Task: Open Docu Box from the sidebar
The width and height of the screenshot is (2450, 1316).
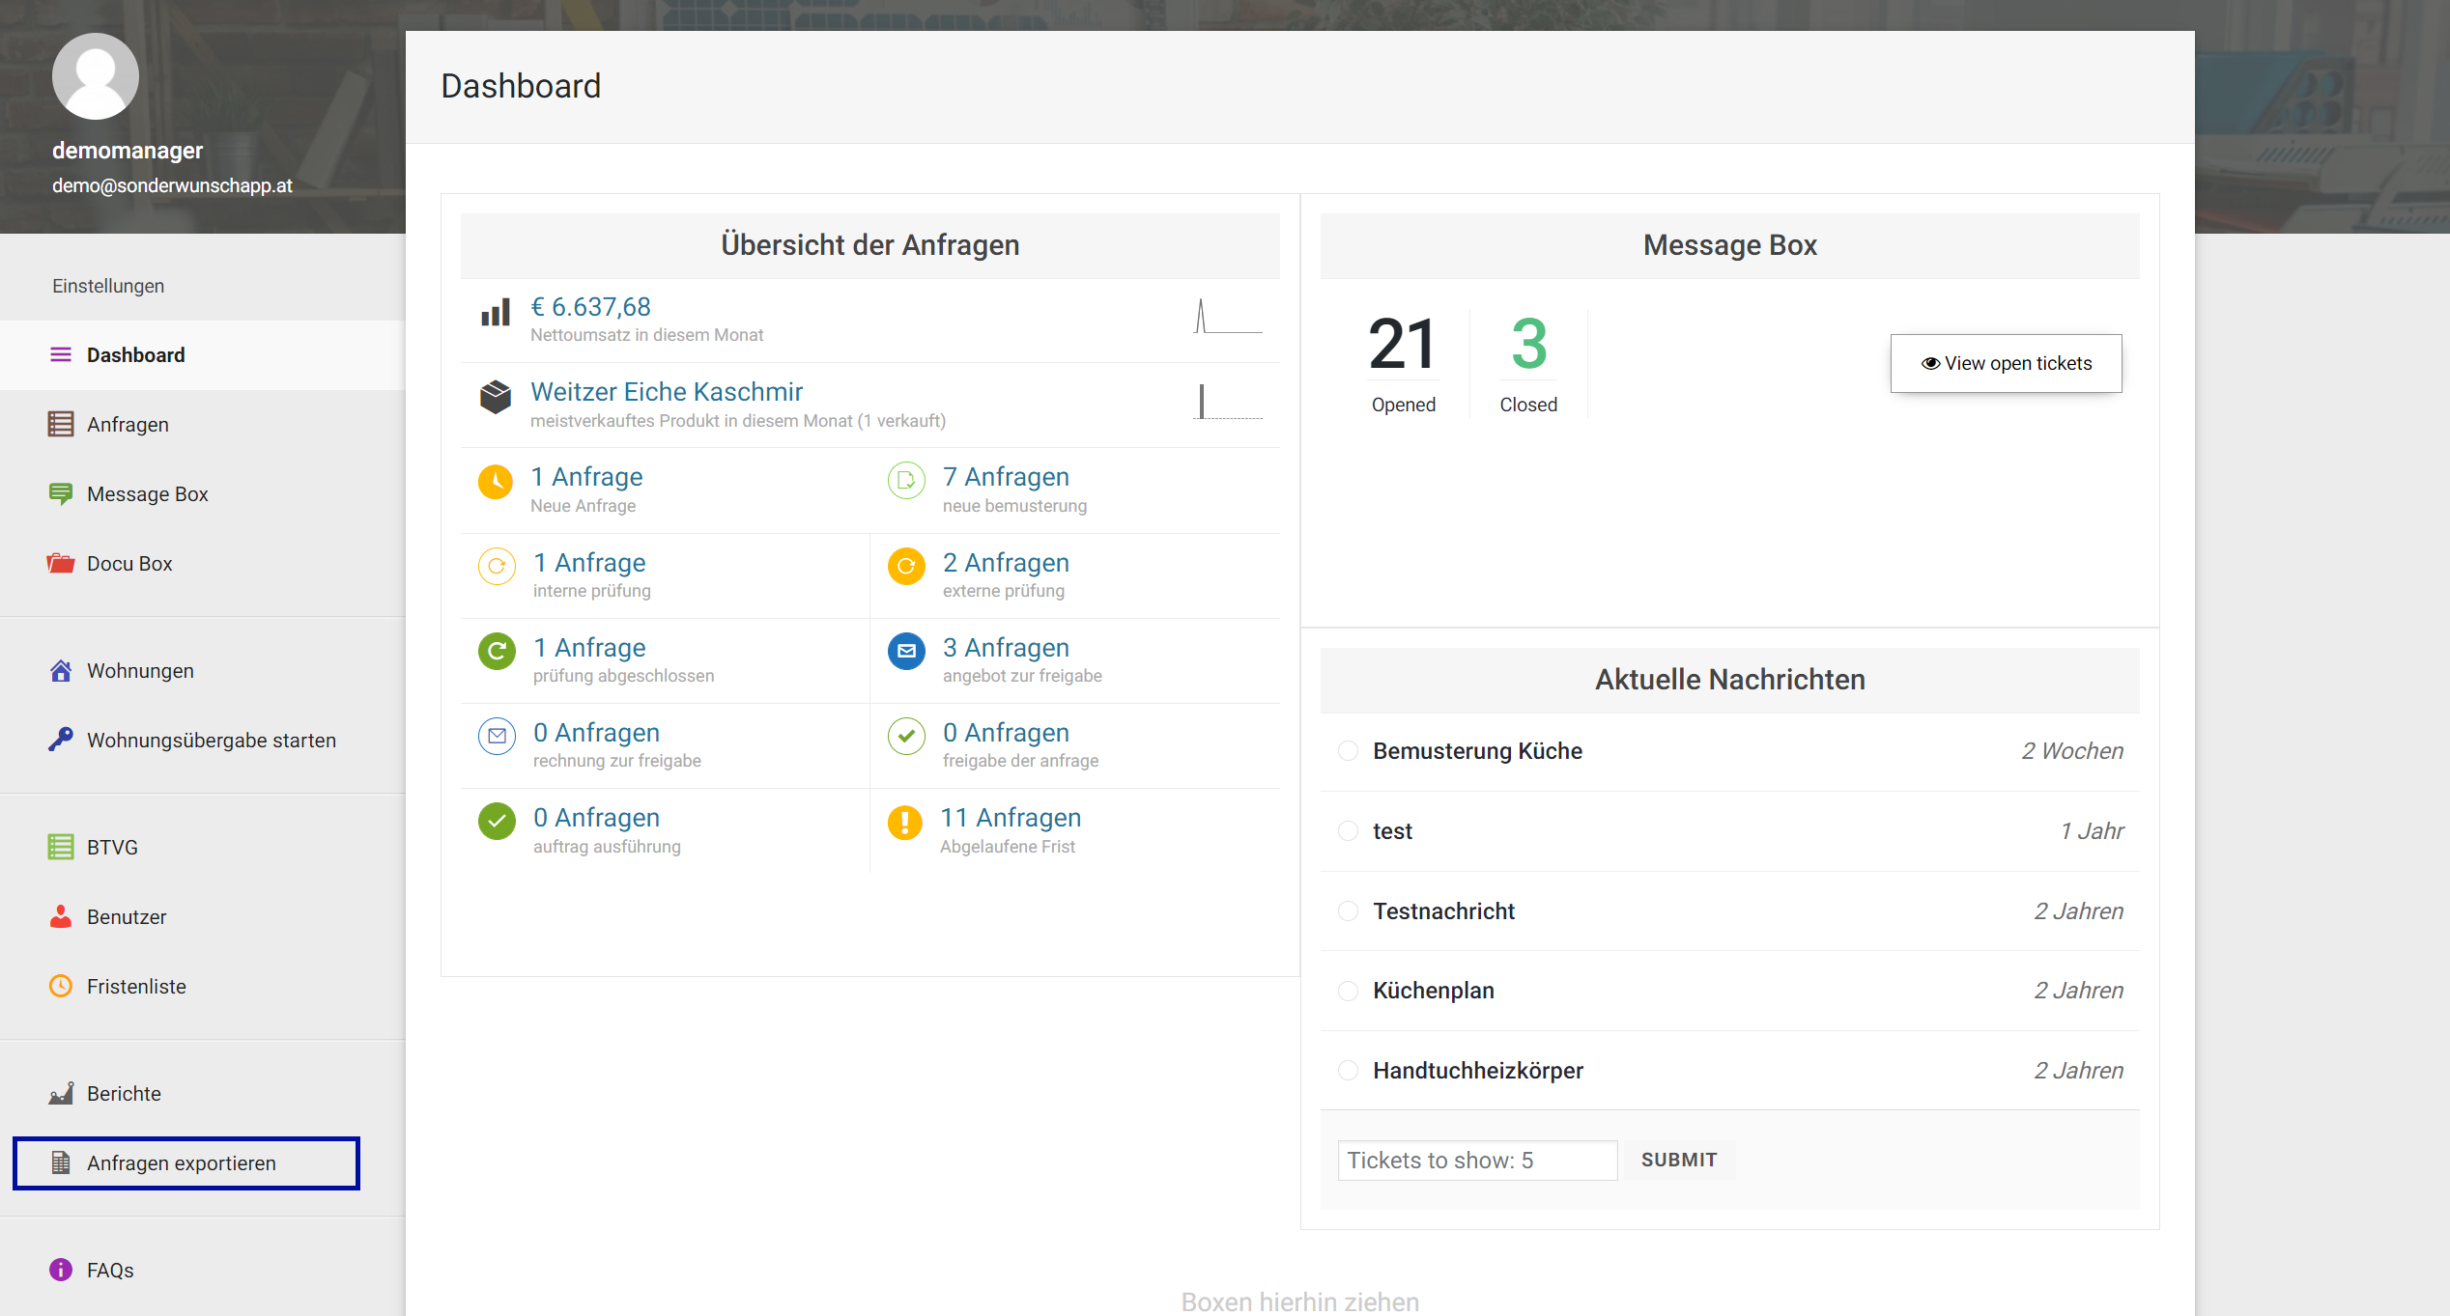Action: click(x=203, y=564)
